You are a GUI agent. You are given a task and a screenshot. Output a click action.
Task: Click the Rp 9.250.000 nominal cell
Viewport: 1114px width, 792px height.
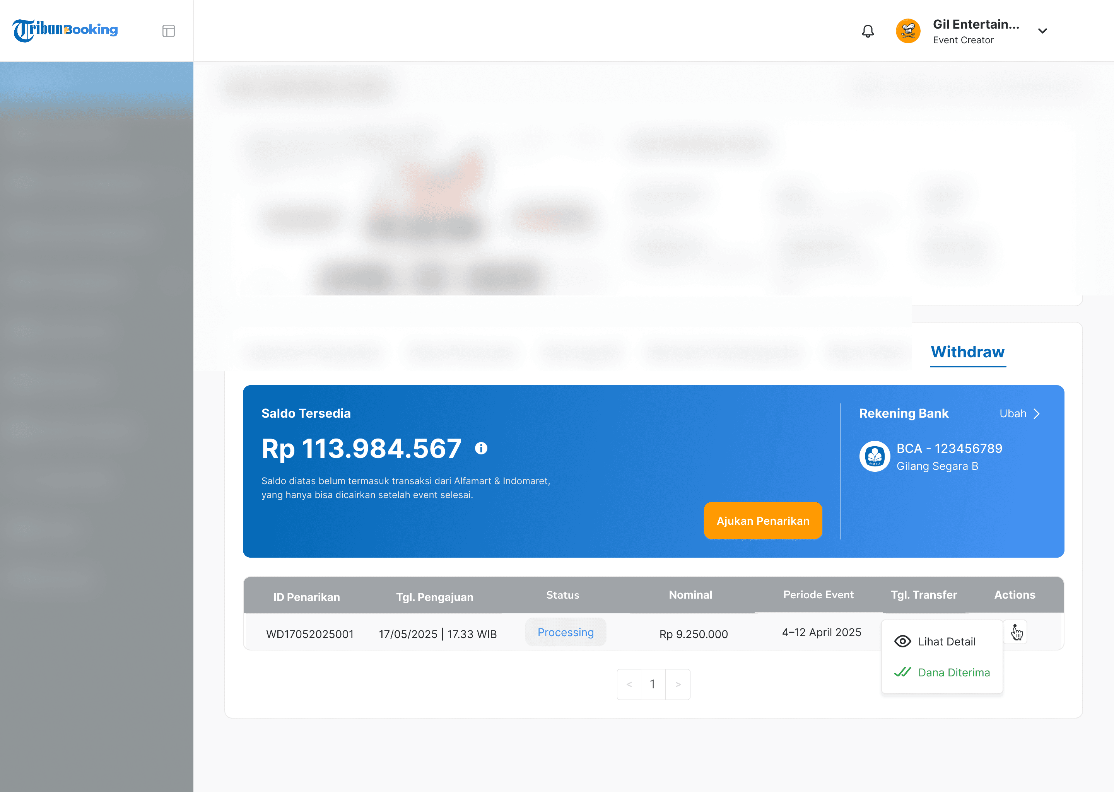pos(693,634)
